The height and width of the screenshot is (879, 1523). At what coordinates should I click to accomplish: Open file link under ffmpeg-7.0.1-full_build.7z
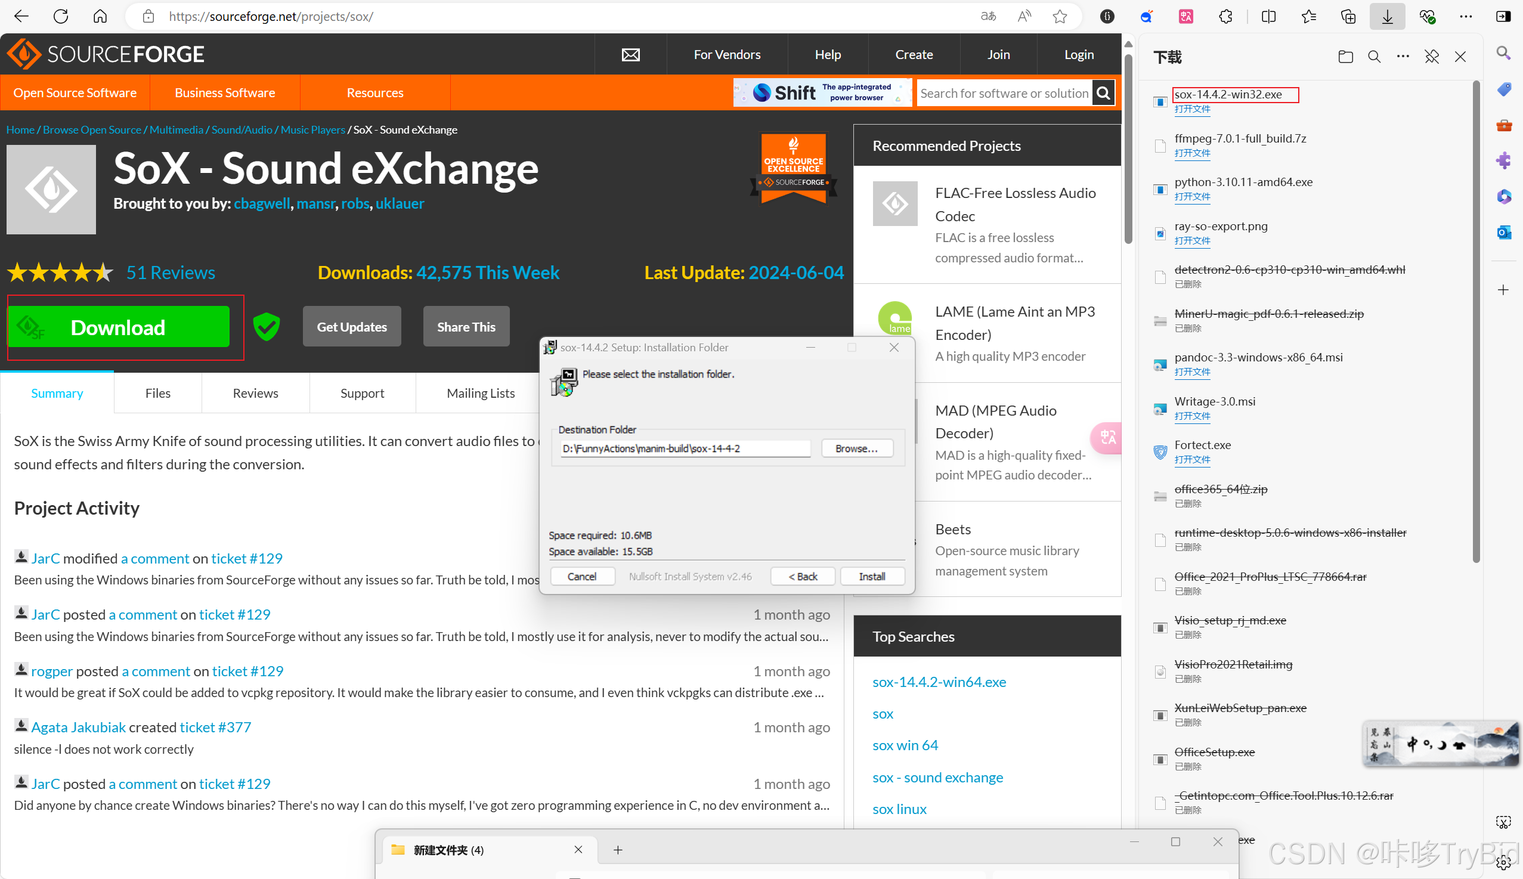tap(1192, 153)
